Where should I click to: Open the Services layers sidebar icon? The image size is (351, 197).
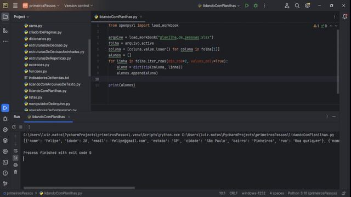click(x=5, y=141)
